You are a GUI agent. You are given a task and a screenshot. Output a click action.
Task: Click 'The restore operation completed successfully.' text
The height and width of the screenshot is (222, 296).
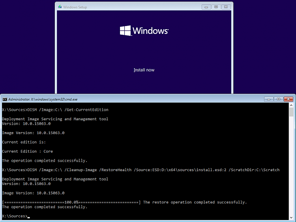click(x=195, y=202)
